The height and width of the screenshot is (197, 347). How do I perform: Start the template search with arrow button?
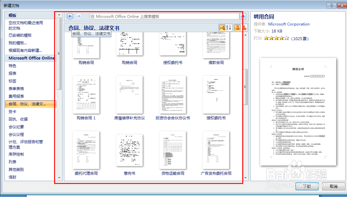[x=243, y=16]
